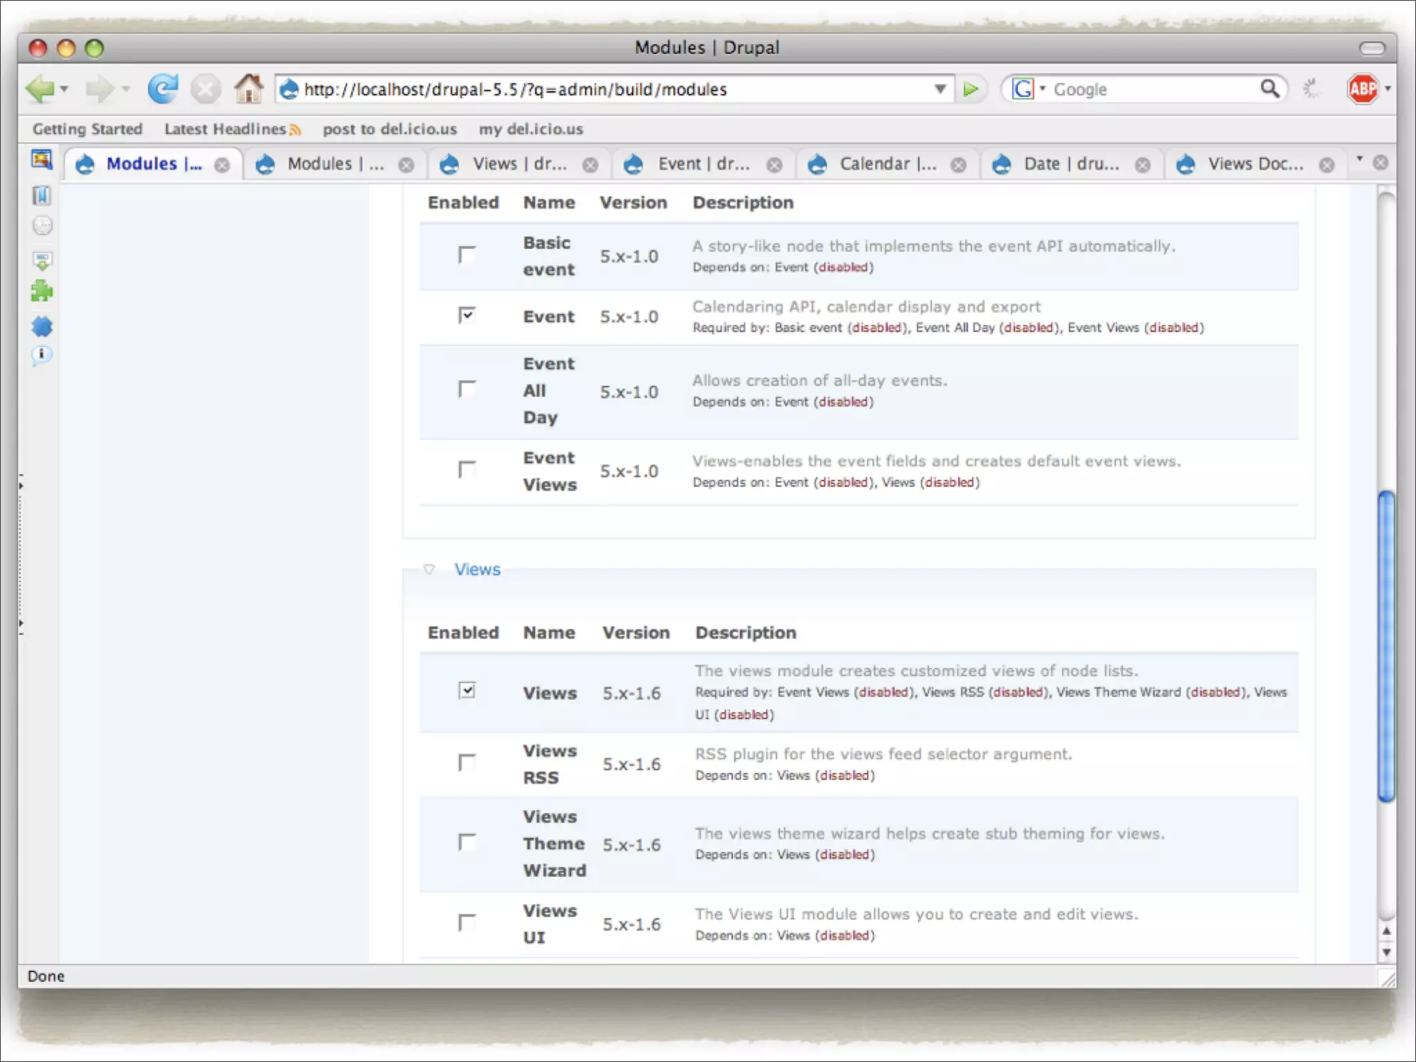The height and width of the screenshot is (1062, 1416).
Task: Enable the Basic event module checkbox
Action: pos(467,255)
